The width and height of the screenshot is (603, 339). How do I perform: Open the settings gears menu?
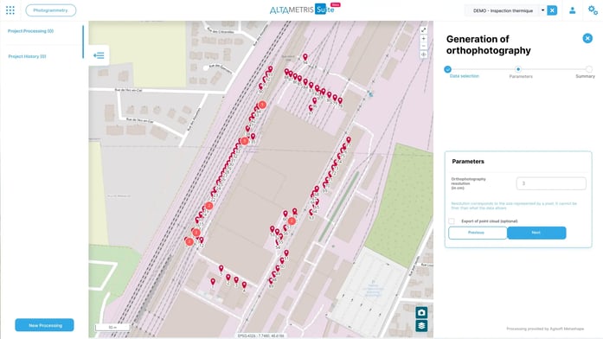(593, 10)
